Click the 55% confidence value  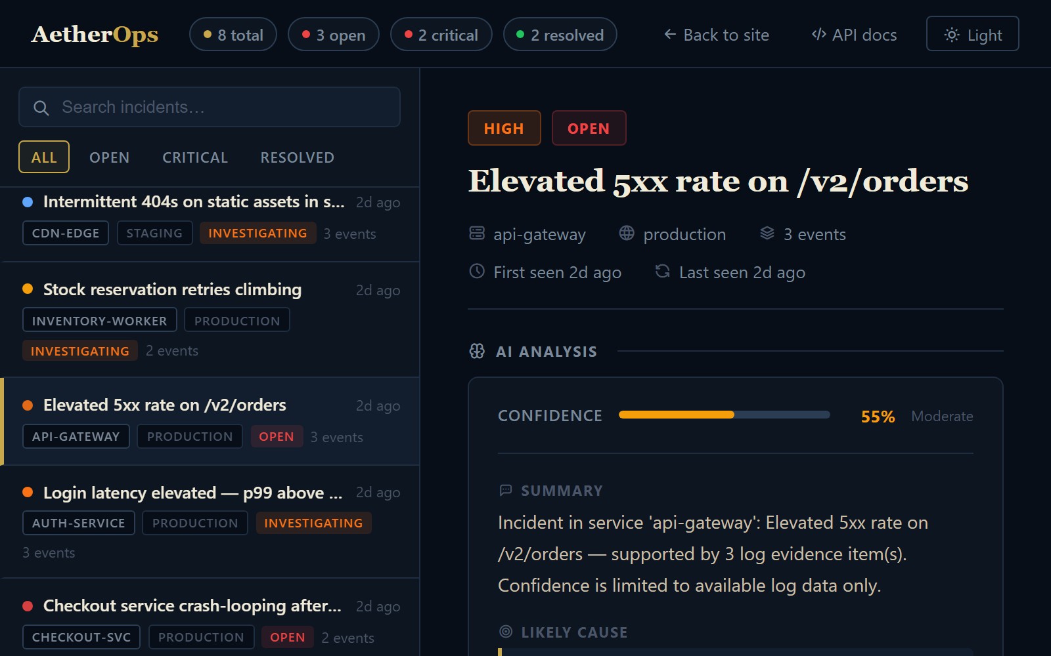click(x=878, y=417)
